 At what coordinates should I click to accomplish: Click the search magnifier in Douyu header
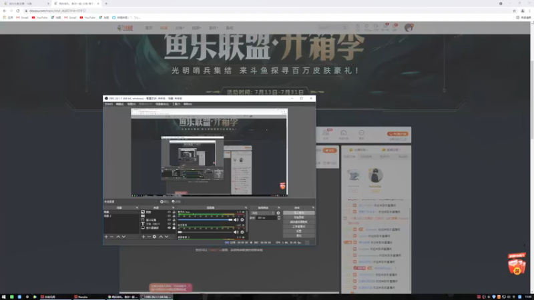pyautogui.click(x=344, y=28)
